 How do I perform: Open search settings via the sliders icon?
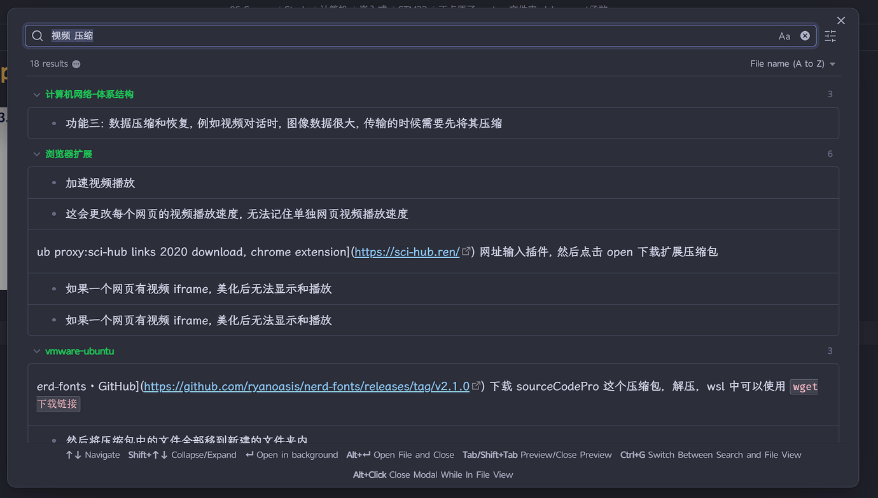[830, 36]
